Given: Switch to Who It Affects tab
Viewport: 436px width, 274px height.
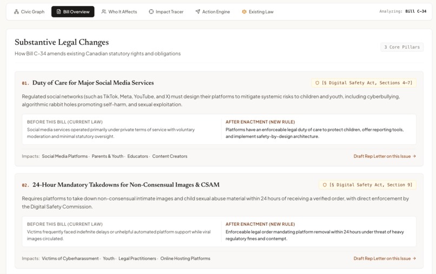Looking at the screenshot, I should [x=120, y=12].
